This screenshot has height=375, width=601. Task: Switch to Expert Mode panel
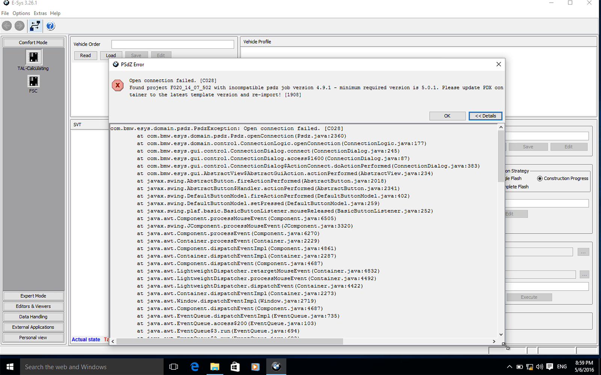[x=33, y=296]
